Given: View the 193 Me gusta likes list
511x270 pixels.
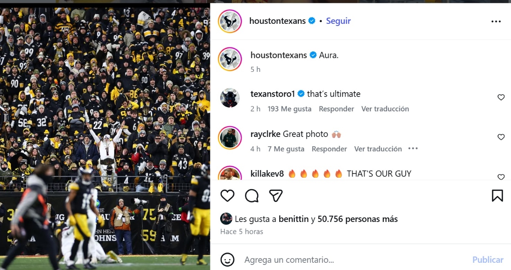Looking at the screenshot, I should [x=290, y=109].
